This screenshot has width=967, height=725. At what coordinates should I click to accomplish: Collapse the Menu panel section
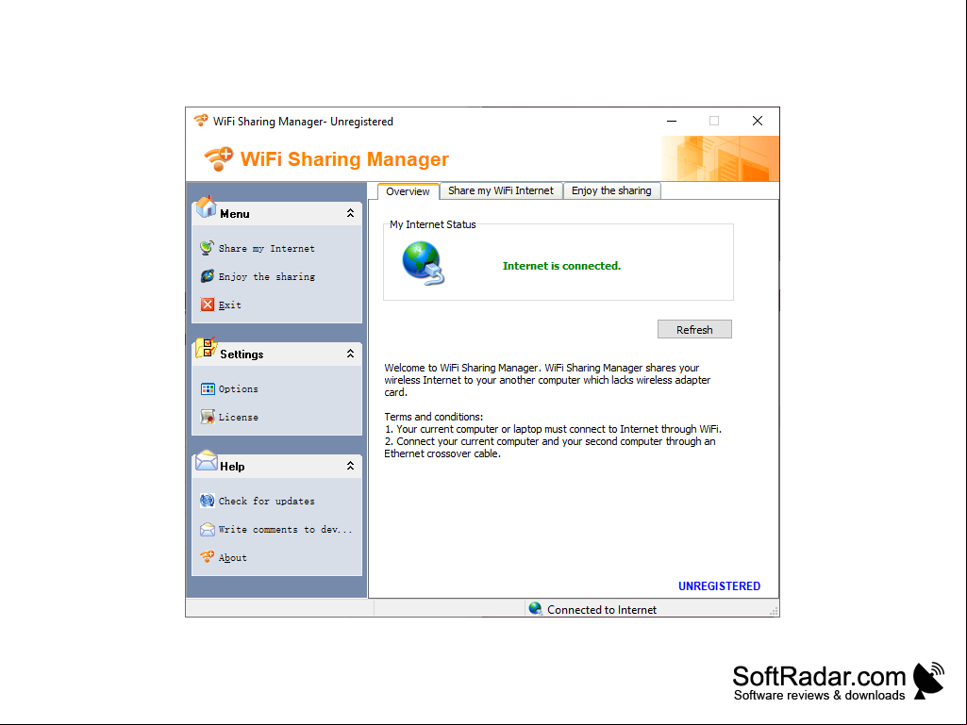[350, 213]
